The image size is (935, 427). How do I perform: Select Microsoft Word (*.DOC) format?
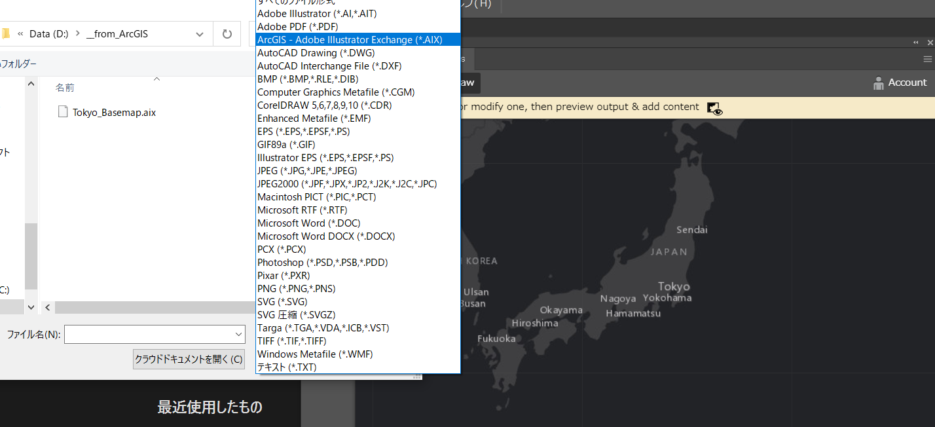pyautogui.click(x=358, y=223)
